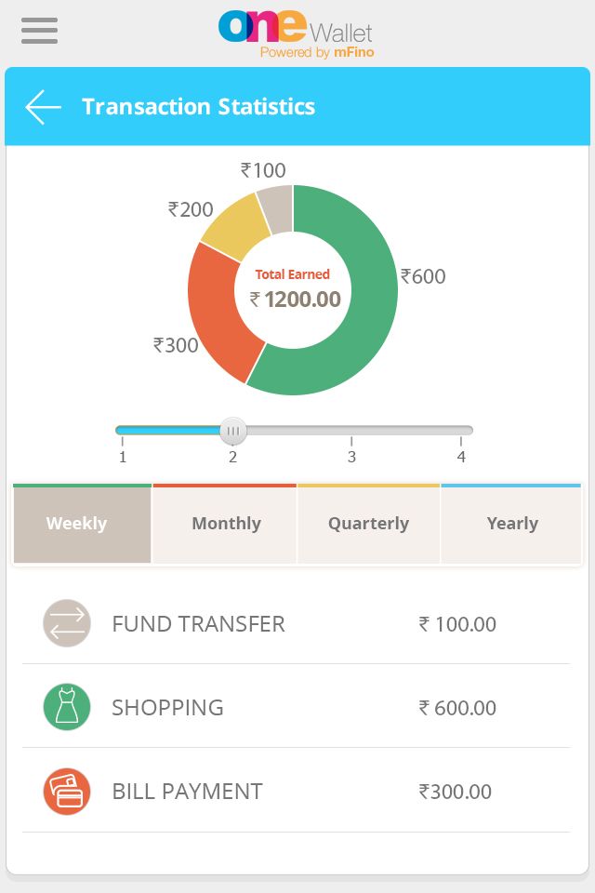Screen dimensions: 595x893
Task: Click the One Wallet logo
Action: [296, 34]
